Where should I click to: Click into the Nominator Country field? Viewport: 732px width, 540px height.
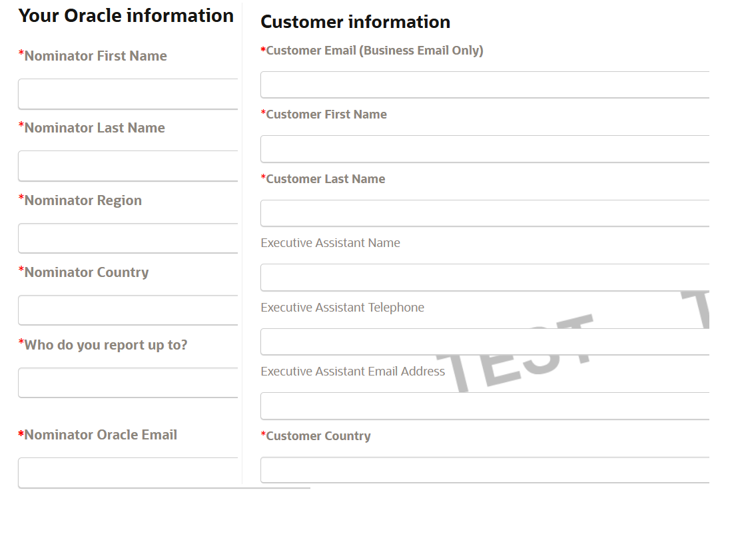pyautogui.click(x=128, y=310)
